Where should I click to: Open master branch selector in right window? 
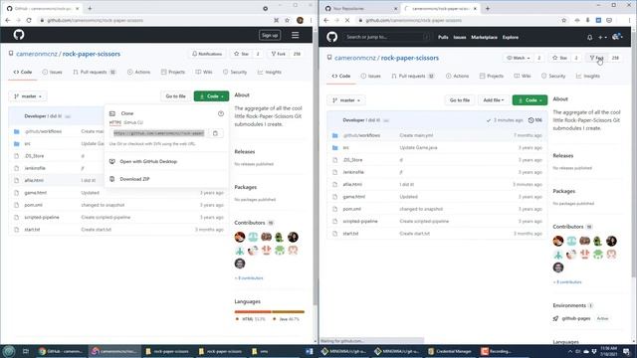tap(346, 100)
